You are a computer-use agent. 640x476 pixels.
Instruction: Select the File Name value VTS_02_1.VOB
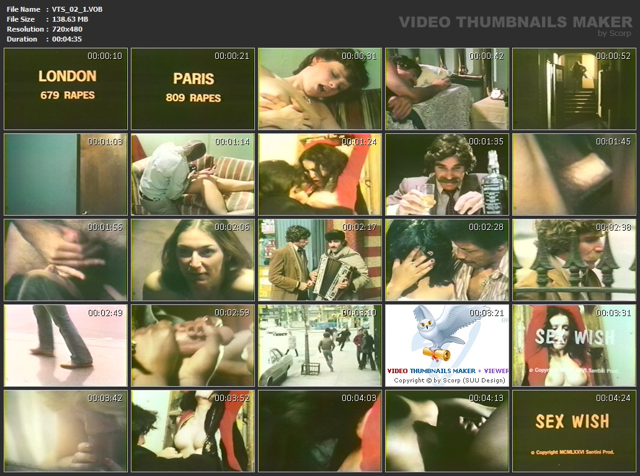(77, 9)
